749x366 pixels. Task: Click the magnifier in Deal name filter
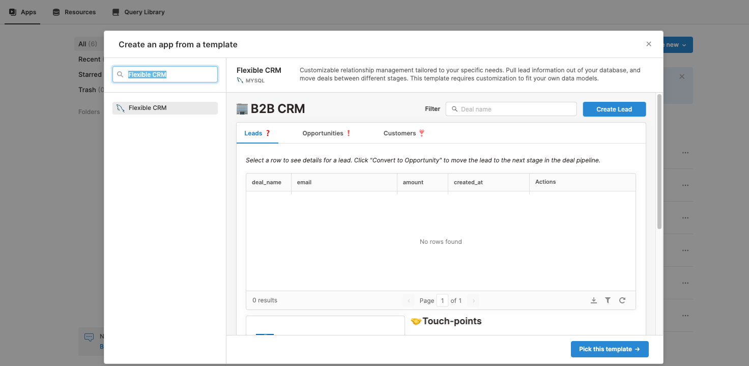[454, 108]
